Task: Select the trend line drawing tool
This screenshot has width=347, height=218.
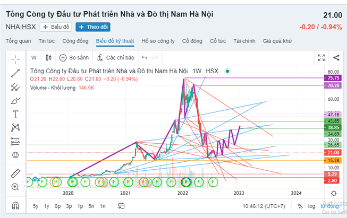Action: point(16,73)
